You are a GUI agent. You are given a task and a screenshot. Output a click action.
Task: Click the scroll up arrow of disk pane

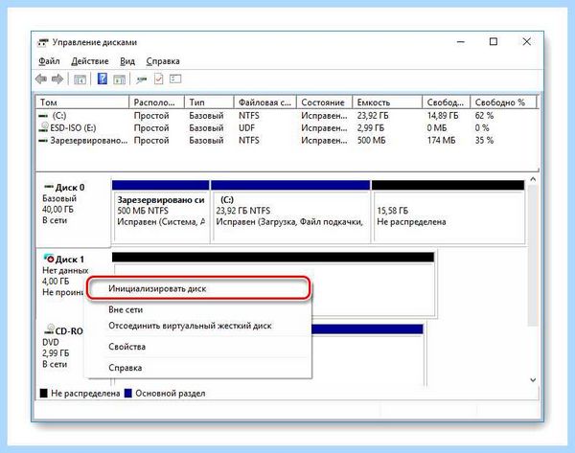tap(533, 180)
